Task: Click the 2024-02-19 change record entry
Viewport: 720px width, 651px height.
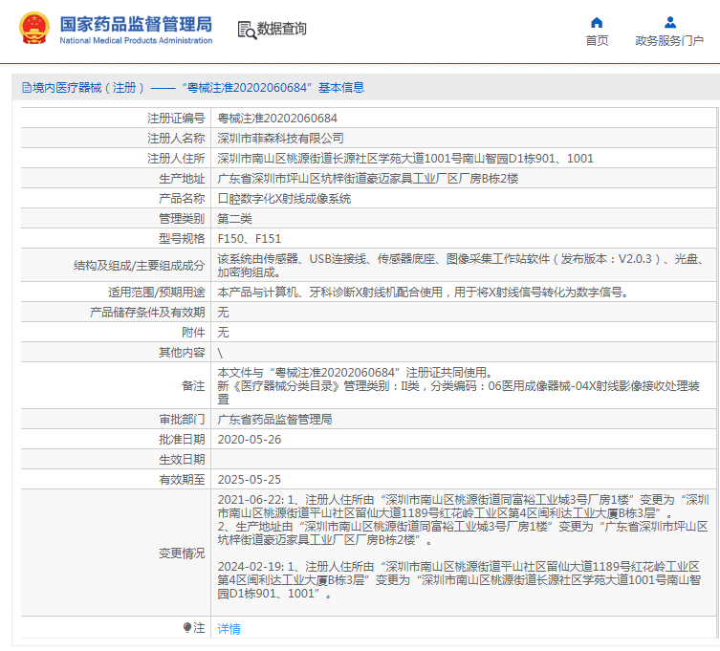Action: tap(459, 580)
